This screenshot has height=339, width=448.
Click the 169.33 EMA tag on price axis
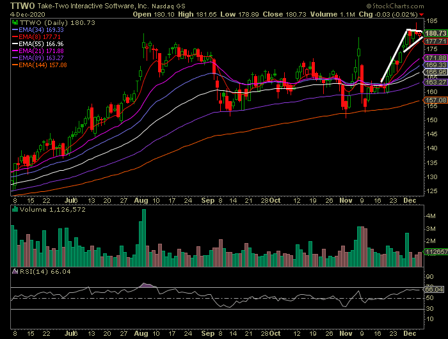435,65
